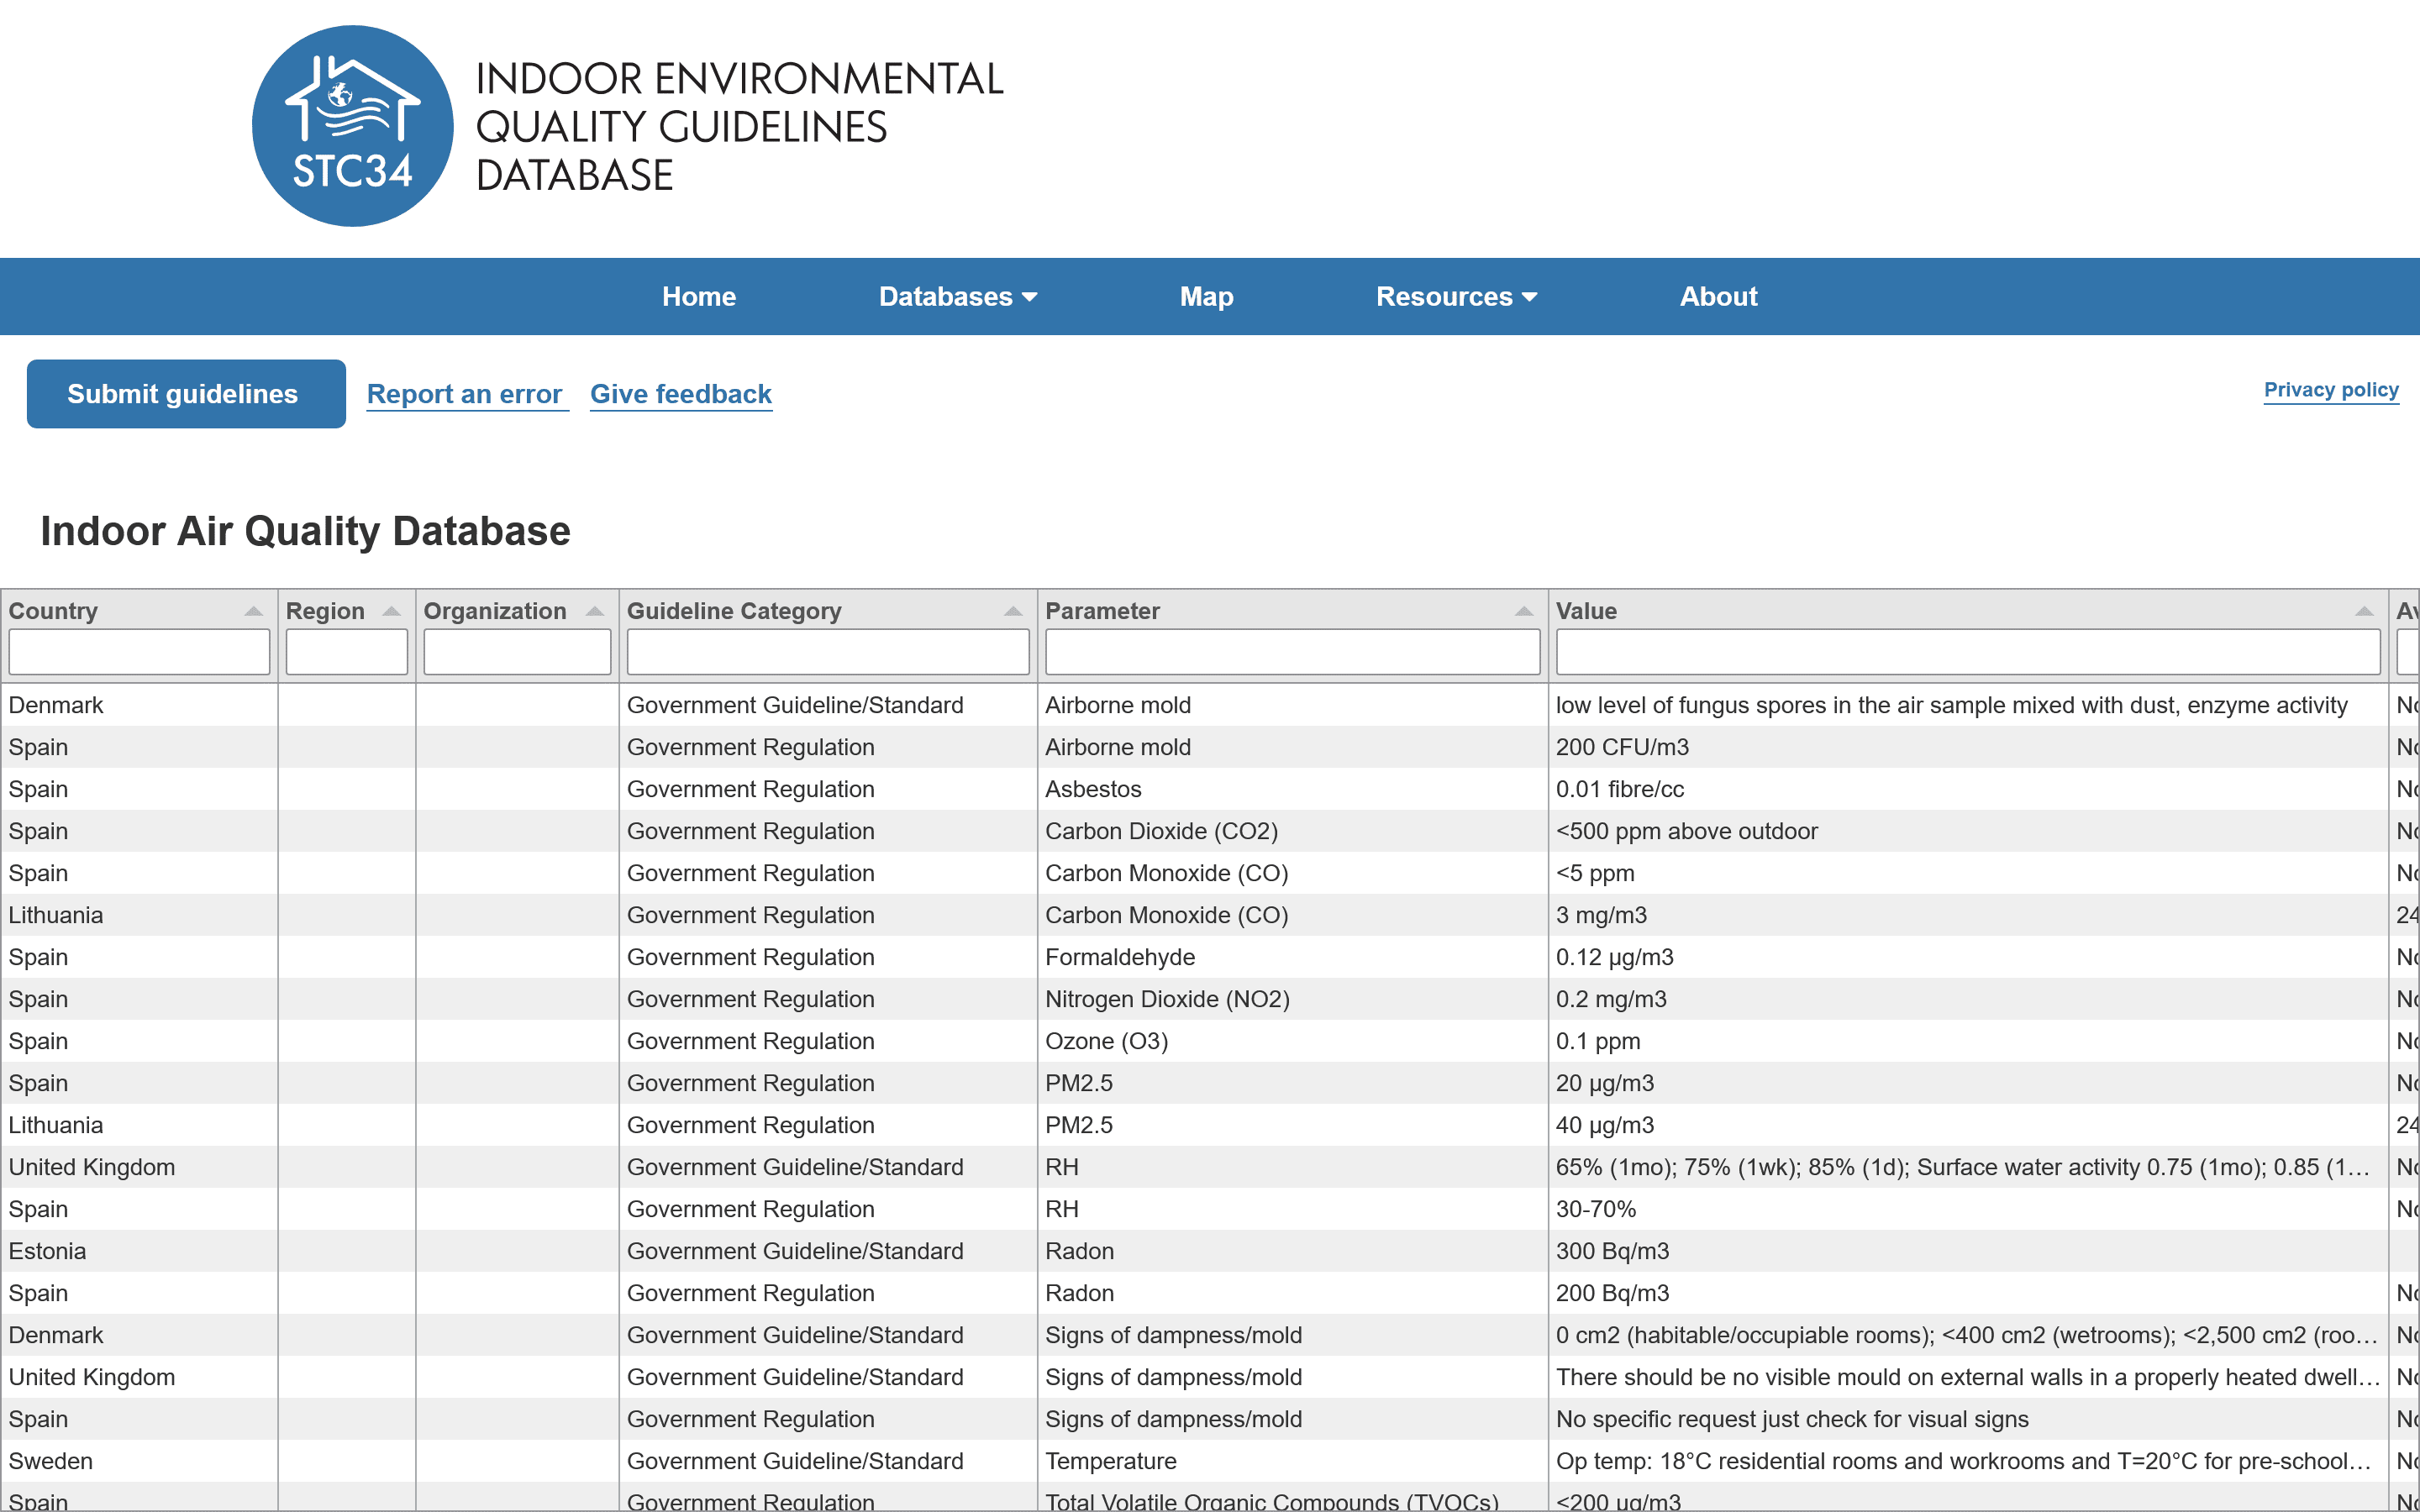Open the About page
Viewport: 2420px width, 1512px height.
pos(1718,297)
